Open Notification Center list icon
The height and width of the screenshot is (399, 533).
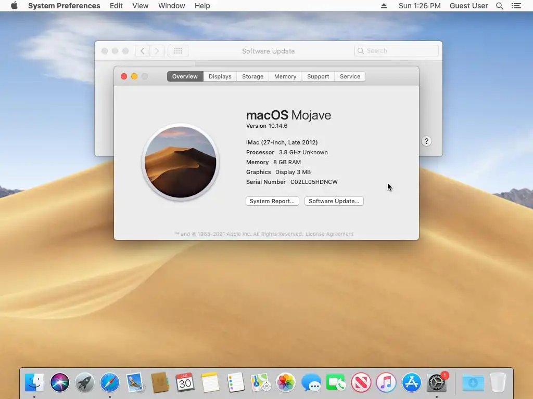tap(516, 6)
